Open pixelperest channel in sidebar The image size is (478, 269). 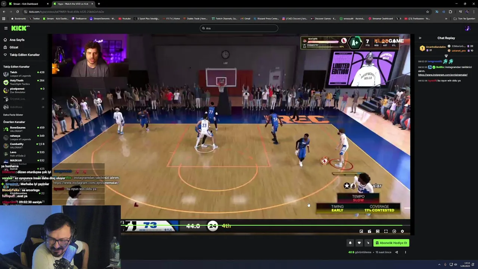tap(24, 90)
